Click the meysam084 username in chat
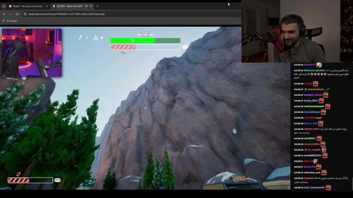Viewport: 353px width, 198px height. click(311, 144)
